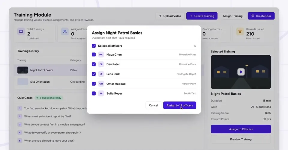This screenshot has height=150, width=288.
Task: Click the Create Quiz button
Action: pyautogui.click(x=261, y=16)
